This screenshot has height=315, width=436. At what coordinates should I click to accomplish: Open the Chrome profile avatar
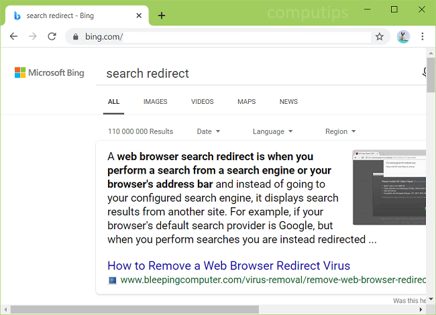pos(402,37)
